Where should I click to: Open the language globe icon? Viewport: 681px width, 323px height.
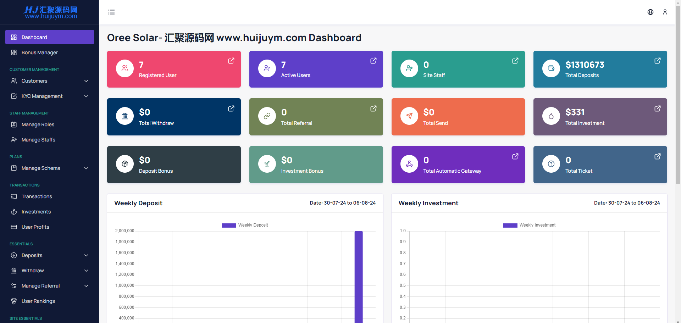click(x=650, y=12)
